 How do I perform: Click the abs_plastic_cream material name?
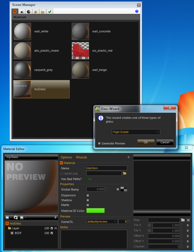pos(47,51)
